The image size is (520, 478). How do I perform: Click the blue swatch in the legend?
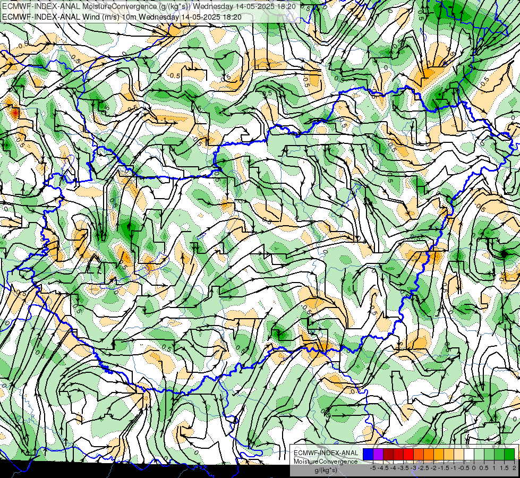[368, 454]
